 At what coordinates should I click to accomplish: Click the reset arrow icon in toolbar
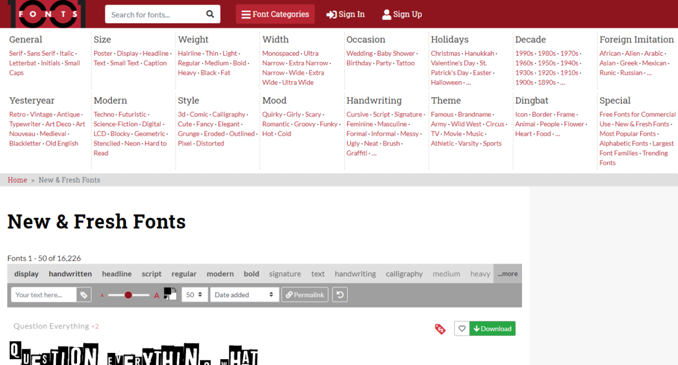pyautogui.click(x=340, y=295)
